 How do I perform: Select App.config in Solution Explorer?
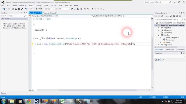(x=167, y=33)
